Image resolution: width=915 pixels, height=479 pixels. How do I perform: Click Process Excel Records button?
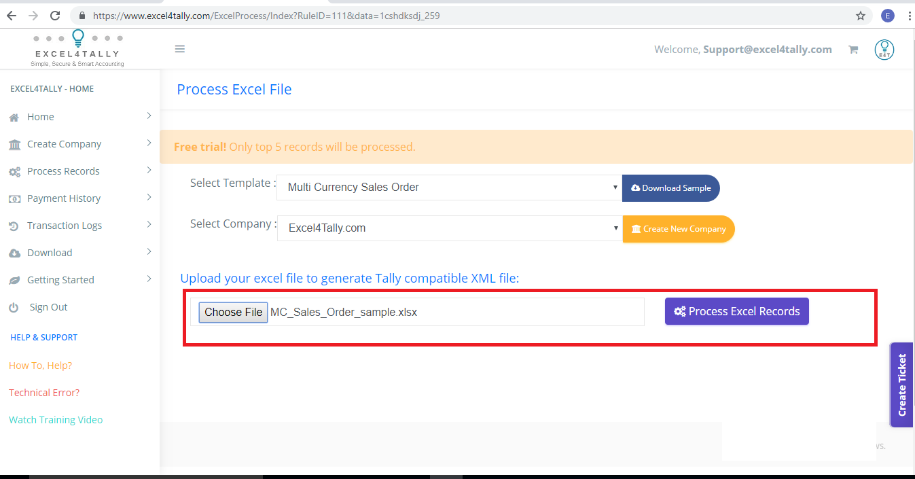click(737, 311)
